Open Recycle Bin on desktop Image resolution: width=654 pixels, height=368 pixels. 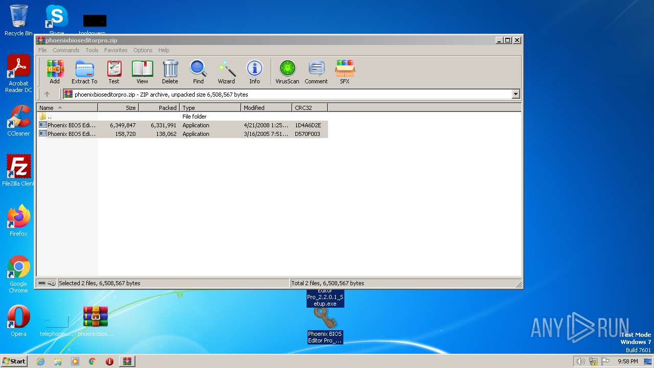pos(18,20)
